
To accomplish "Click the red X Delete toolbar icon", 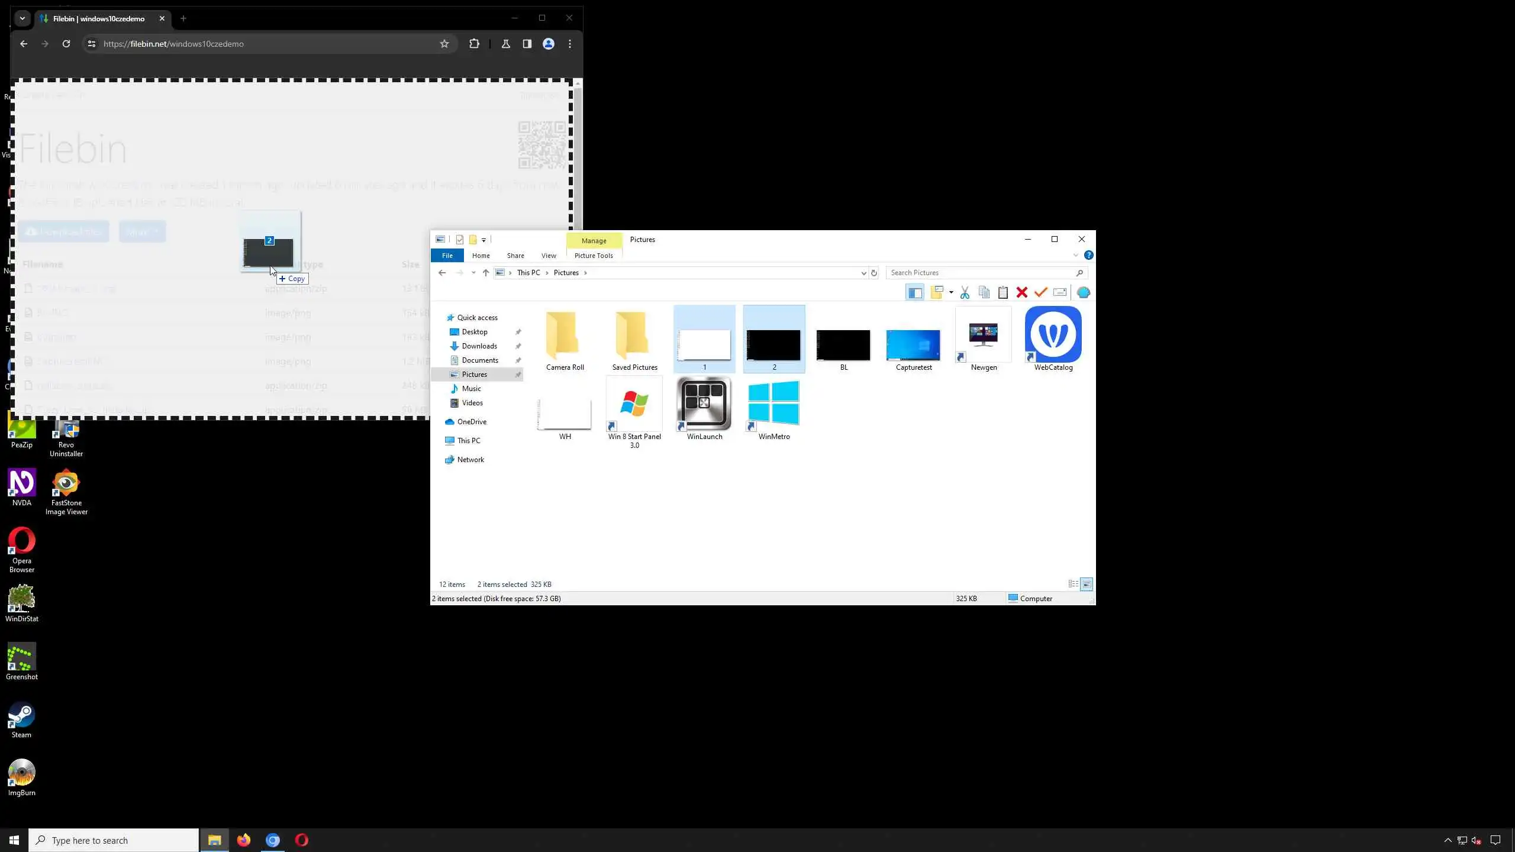I will click(1021, 292).
